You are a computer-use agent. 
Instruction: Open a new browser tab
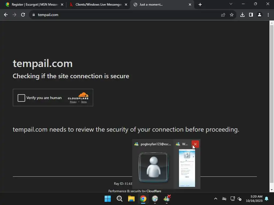[x=200, y=5]
